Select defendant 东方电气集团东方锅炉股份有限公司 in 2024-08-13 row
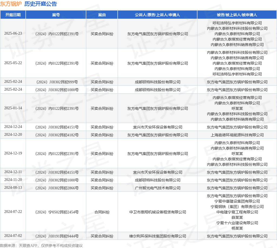This screenshot has height=248, width=277. [x=237, y=188]
